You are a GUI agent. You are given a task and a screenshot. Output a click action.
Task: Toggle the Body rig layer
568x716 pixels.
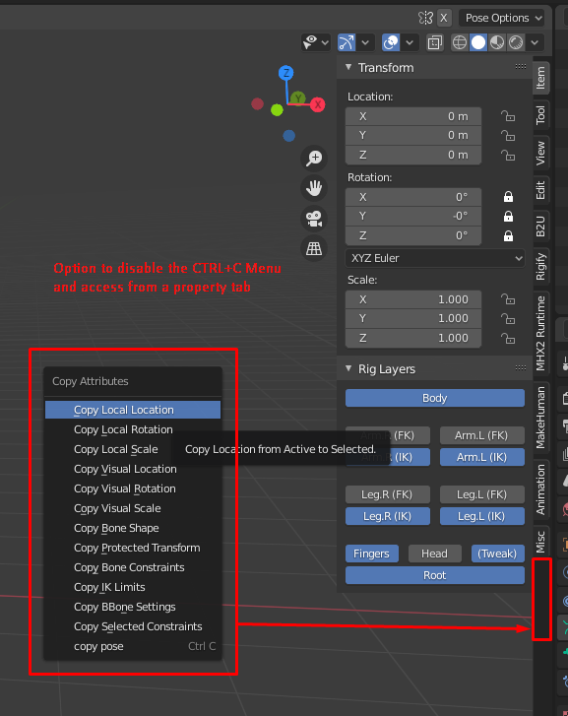(435, 398)
